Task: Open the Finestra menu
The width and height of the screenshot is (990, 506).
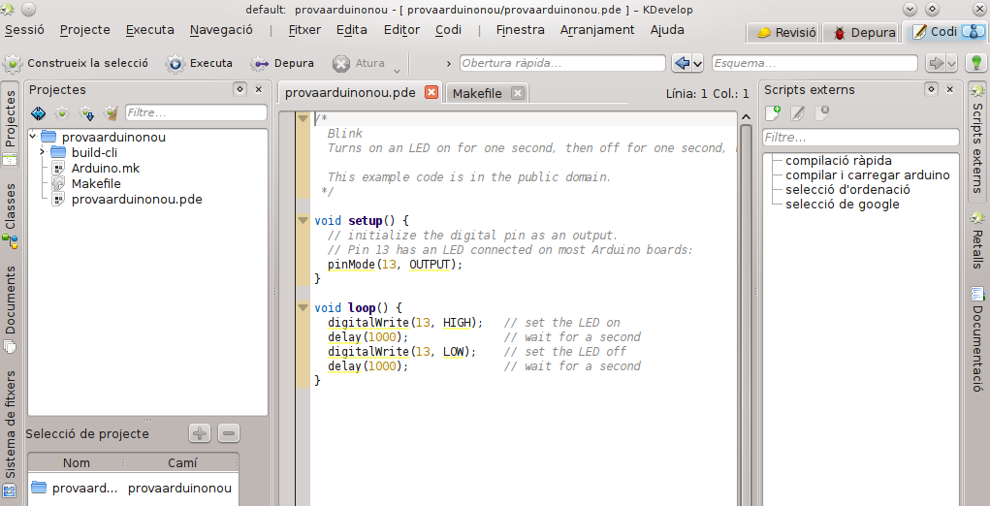Action: coord(521,30)
